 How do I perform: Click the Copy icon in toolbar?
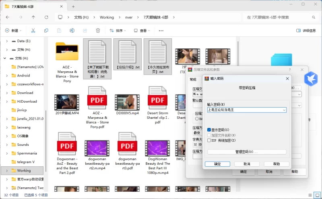pos(46,31)
